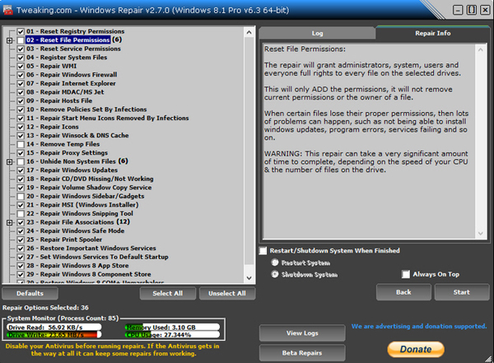Select 29 - Repair Windows 8 Component Store
Screen dimensions: 494x363
pyautogui.click(x=89, y=274)
